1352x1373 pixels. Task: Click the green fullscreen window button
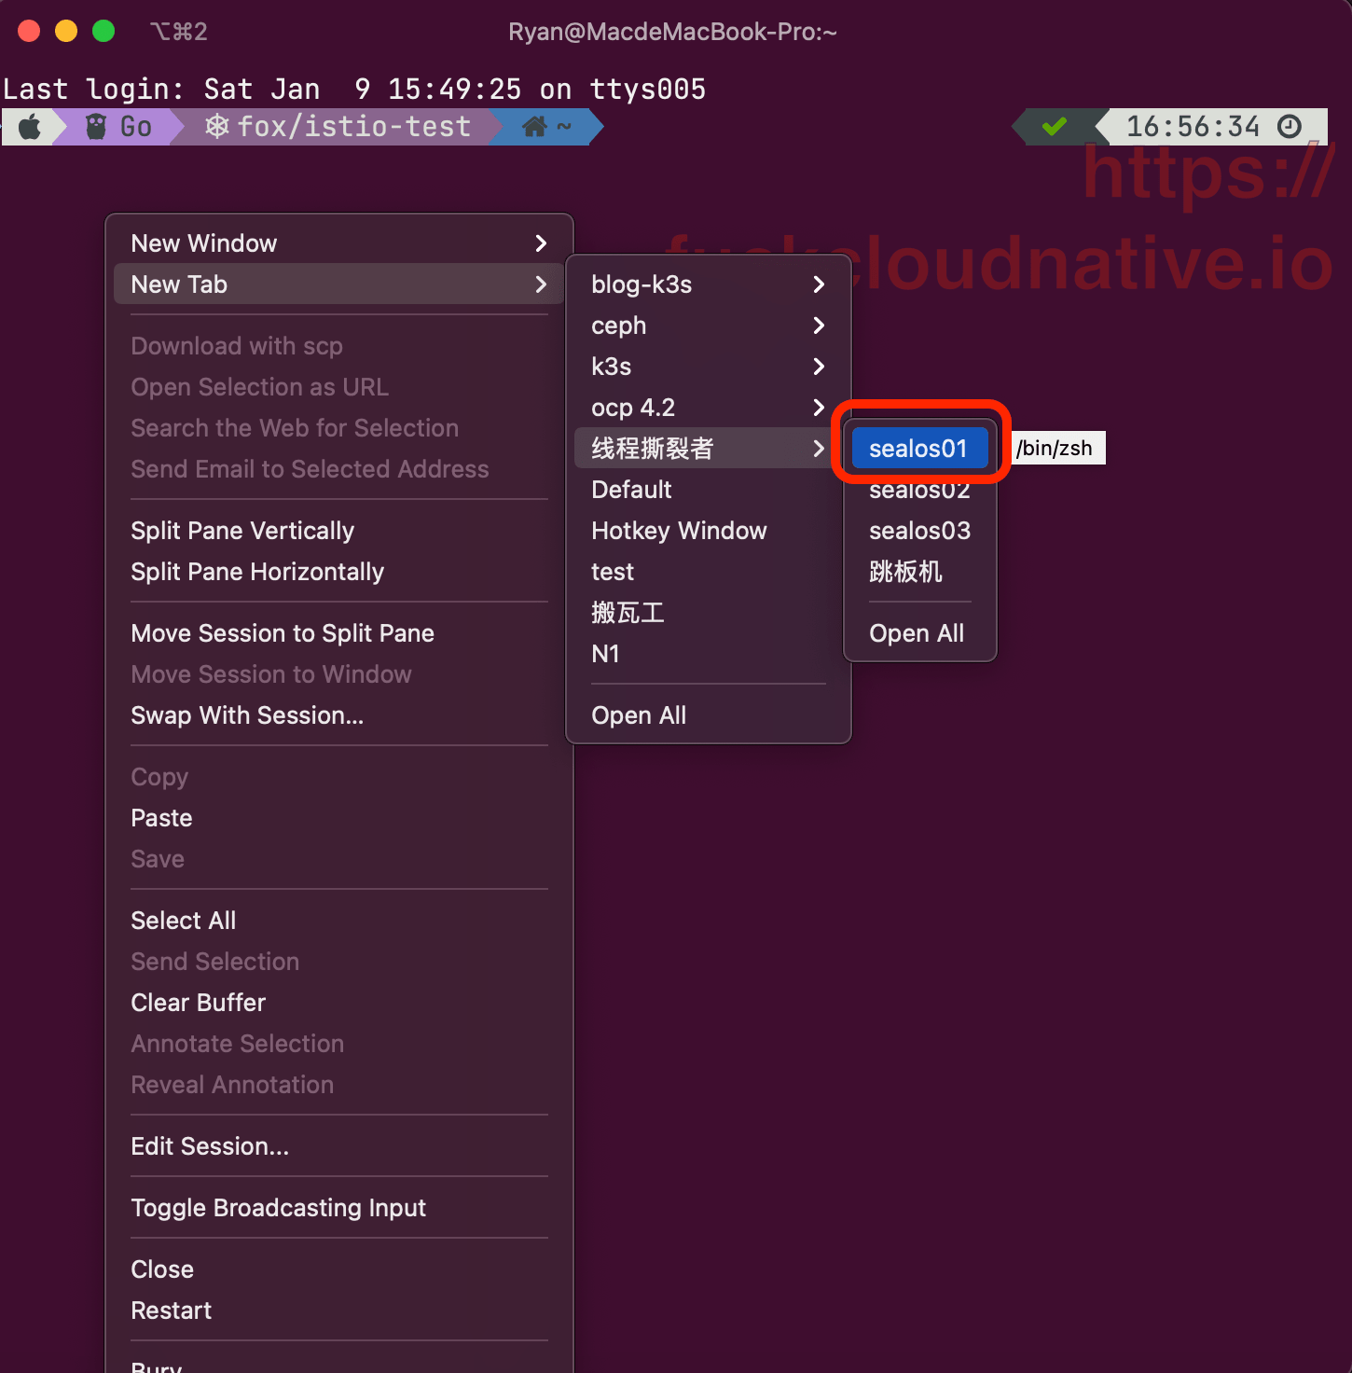(x=103, y=31)
